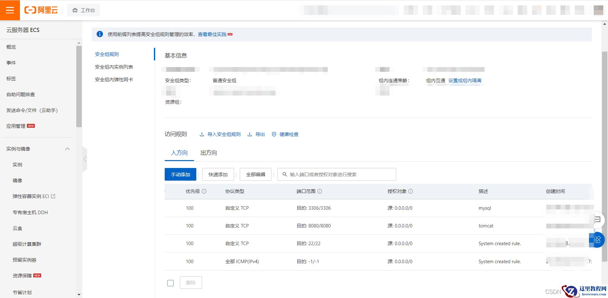This screenshot has height=298, width=608.
Task: Open the 设置成组内隔离 link
Action: tap(465, 80)
